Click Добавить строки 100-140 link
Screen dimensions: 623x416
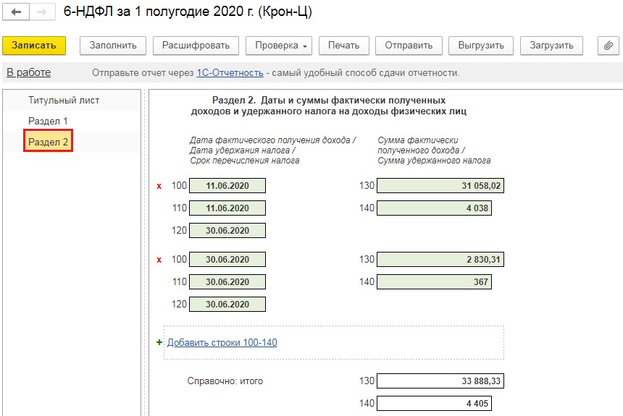tap(222, 343)
